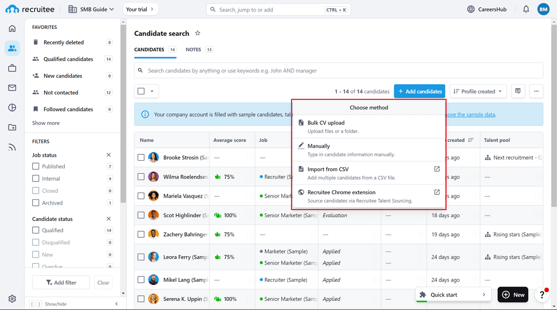The height and width of the screenshot is (310, 557).
Task: Click Show more under Favorites
Action: [x=46, y=123]
